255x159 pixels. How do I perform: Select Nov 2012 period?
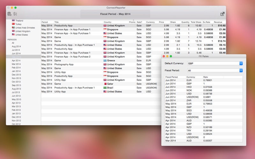click(x=16, y=121)
